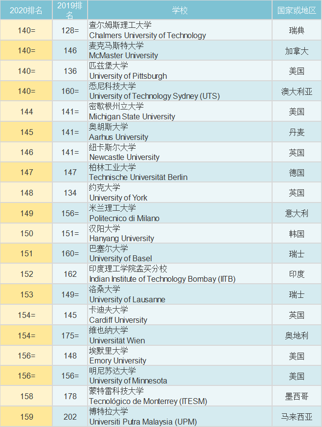
Task: Click the 印度 country cell
Action: (x=297, y=274)
